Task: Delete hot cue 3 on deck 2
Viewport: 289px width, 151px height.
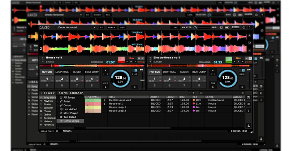Action: click(190, 77)
